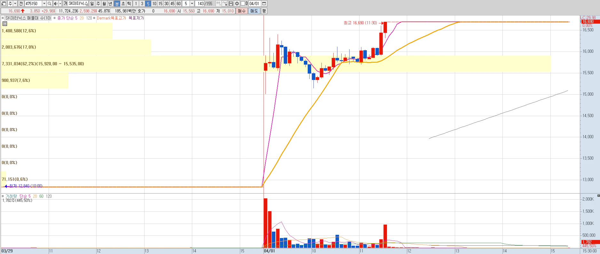Select the 10-minute interval button
This screenshot has width=600, height=254.
pyautogui.click(x=154, y=4)
